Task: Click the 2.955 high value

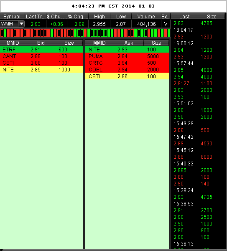Action: pyautogui.click(x=99, y=24)
